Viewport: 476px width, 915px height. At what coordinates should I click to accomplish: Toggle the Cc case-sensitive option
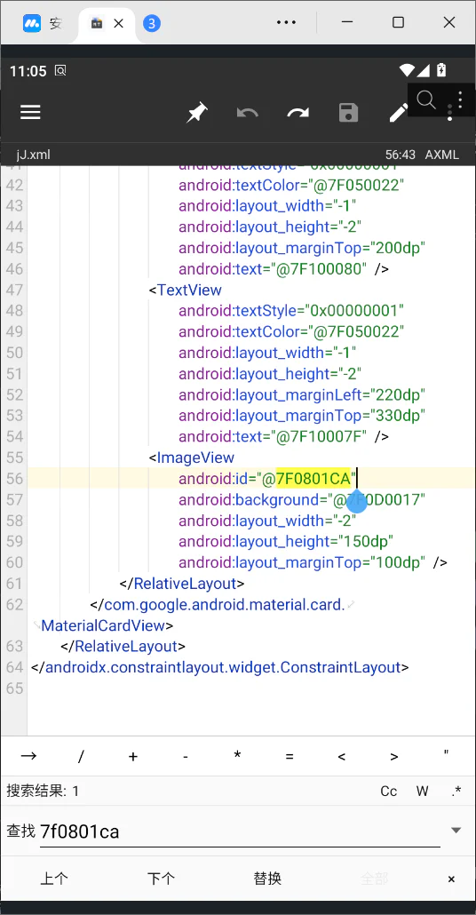coord(388,792)
